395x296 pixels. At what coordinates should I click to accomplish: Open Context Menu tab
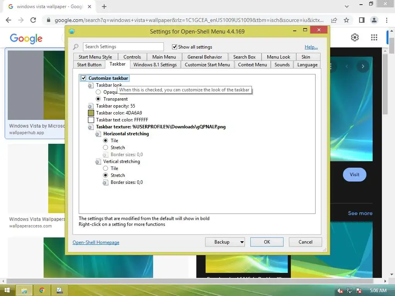[252, 65]
